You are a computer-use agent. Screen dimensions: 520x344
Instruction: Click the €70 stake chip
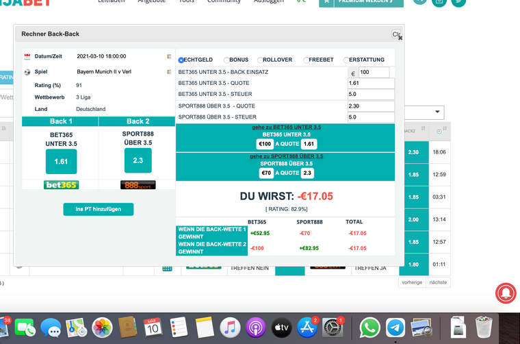(266, 173)
